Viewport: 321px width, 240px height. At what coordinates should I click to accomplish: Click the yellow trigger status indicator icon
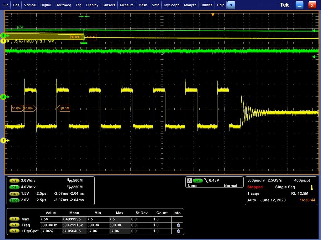(312, 187)
